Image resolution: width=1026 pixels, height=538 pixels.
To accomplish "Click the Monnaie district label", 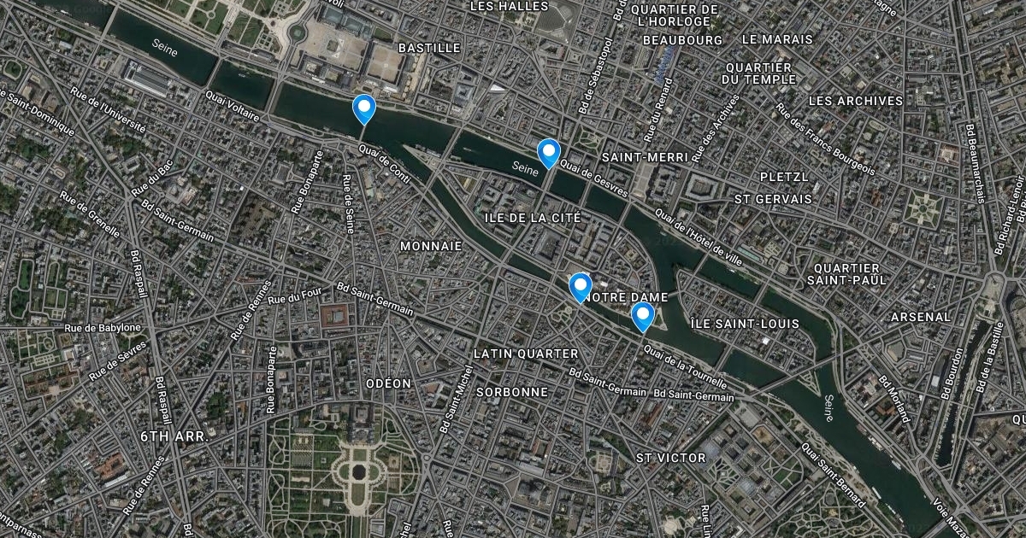I will point(431,246).
